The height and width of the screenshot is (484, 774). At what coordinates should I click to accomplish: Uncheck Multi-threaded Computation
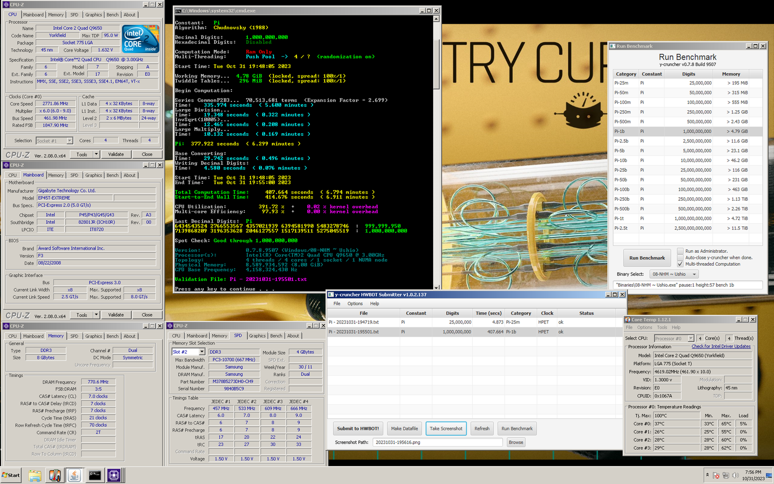pos(680,264)
